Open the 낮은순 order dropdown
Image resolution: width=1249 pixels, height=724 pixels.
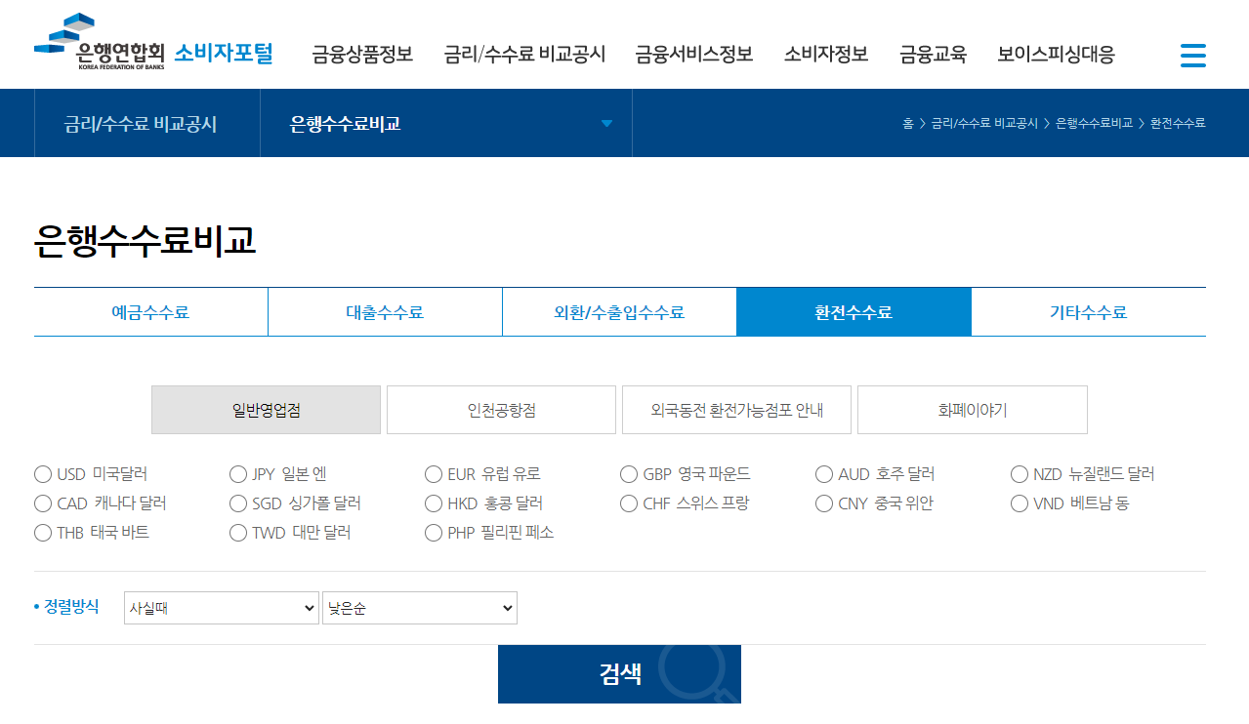pyautogui.click(x=419, y=607)
